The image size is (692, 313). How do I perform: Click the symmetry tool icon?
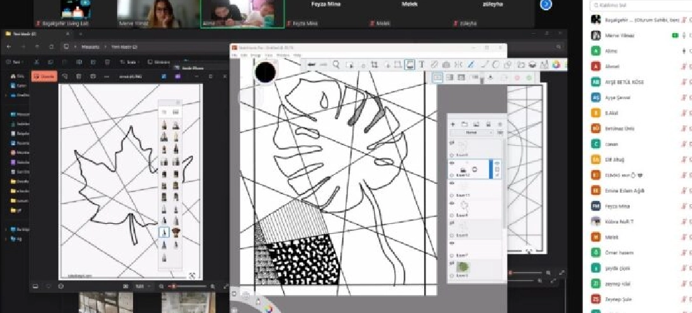click(x=458, y=64)
